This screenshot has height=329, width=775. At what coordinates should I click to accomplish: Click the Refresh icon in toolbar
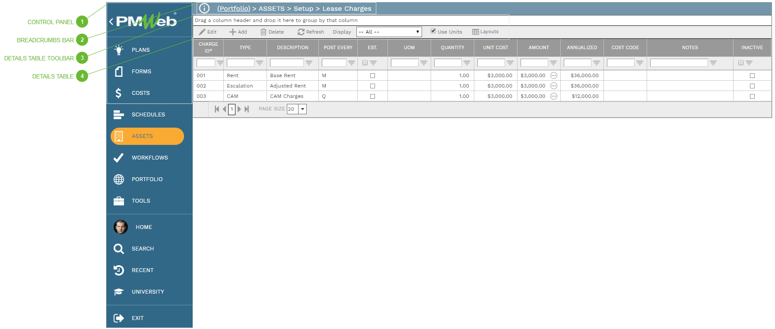point(301,32)
